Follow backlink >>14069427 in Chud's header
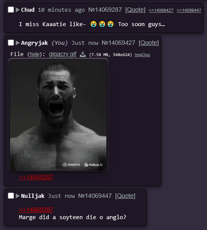 click(161, 10)
